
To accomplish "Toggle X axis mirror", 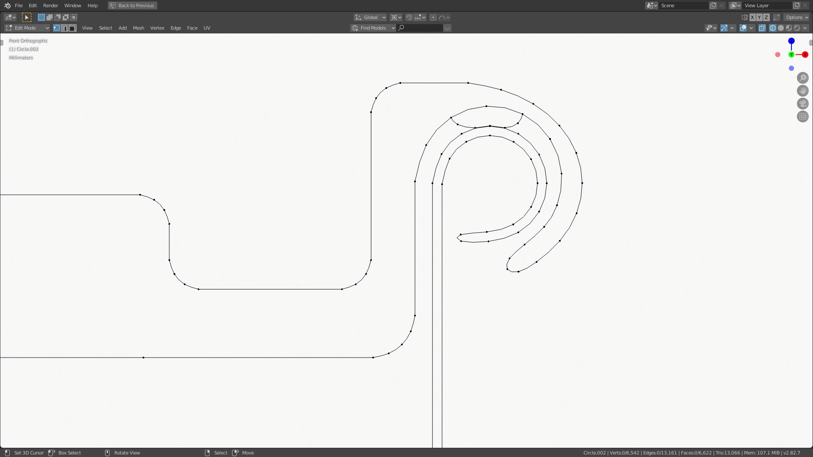I will pos(752,17).
